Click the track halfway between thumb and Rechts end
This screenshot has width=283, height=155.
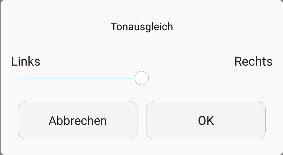205,78
